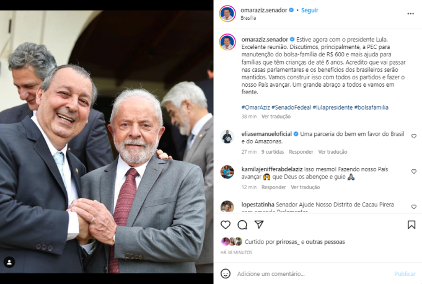Share post via paper plane icon
This screenshot has width=422, height=284.
click(259, 224)
